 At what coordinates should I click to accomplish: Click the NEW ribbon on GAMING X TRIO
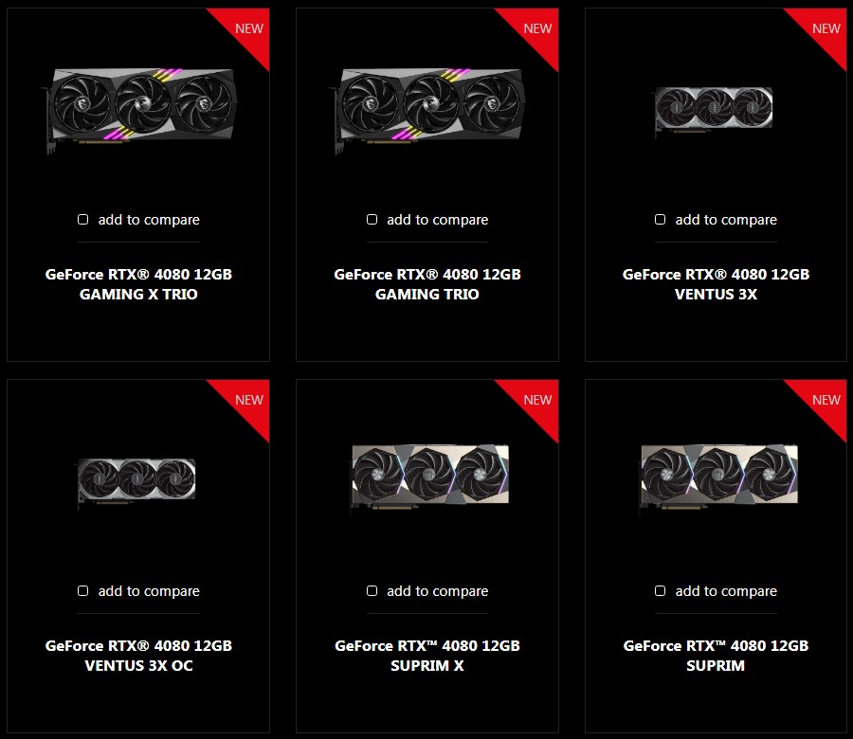[248, 28]
